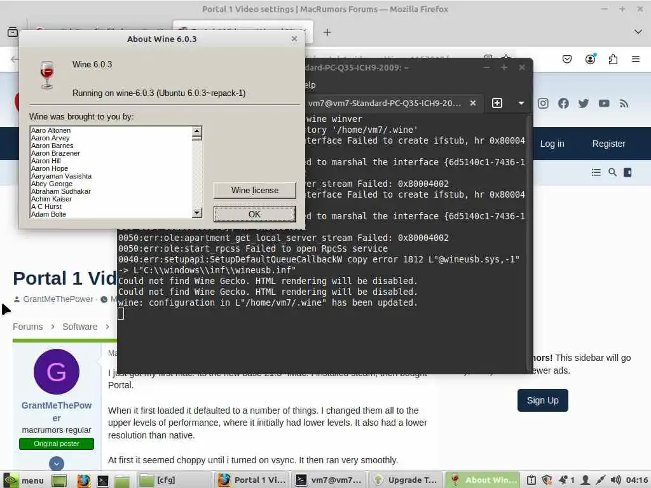Open Firefox account icon

pyautogui.click(x=590, y=59)
